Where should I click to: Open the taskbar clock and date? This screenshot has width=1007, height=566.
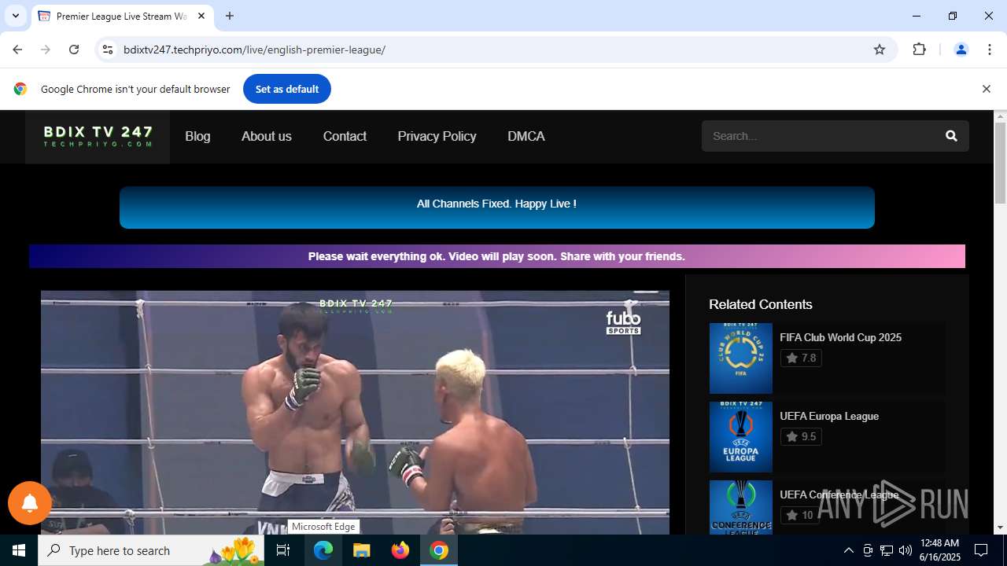click(939, 550)
